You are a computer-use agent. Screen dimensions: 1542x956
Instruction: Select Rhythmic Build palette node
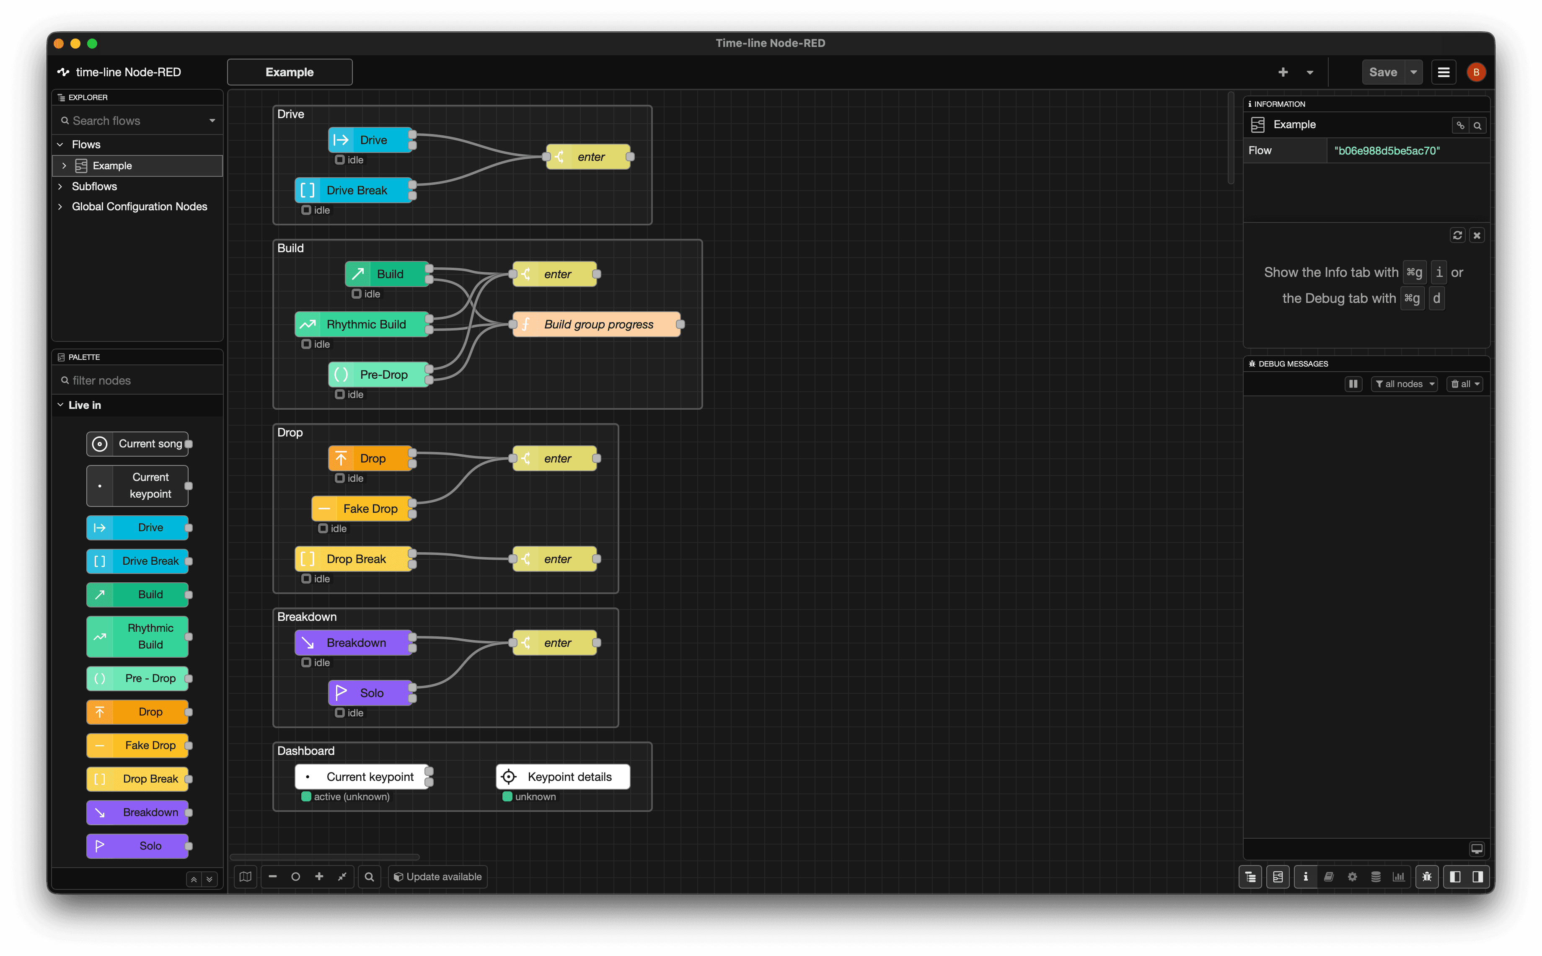(x=137, y=637)
